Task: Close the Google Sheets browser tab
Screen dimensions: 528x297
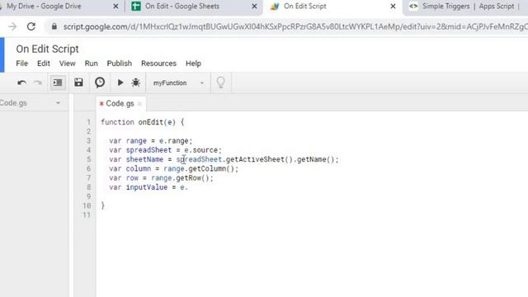Action: pyautogui.click(x=255, y=7)
